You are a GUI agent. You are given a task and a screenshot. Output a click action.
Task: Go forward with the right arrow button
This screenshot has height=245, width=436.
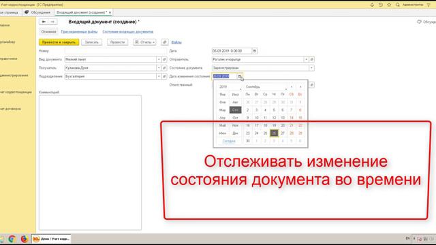tap(52, 22)
